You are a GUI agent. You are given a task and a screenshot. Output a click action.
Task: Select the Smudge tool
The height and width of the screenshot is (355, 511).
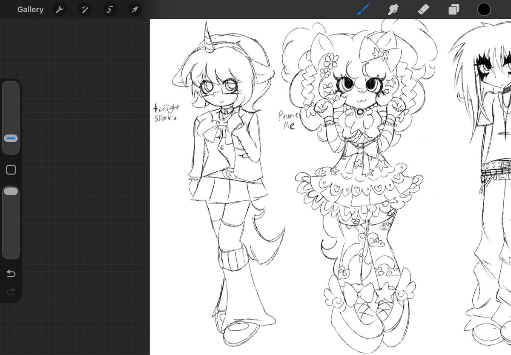[x=393, y=9]
